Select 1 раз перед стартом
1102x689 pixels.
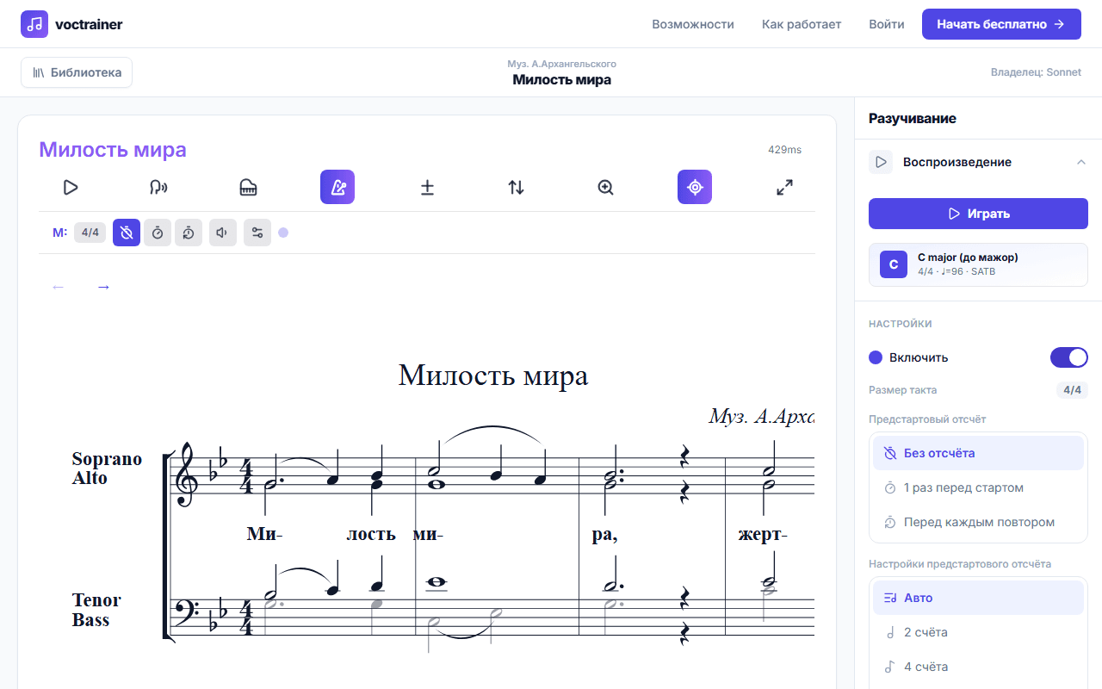pyautogui.click(x=978, y=487)
